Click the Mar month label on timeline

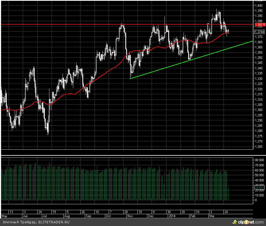(x=212, y=216)
